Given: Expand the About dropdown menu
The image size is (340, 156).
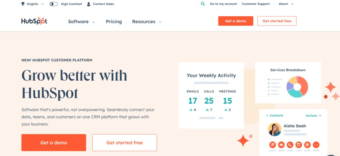Looking at the screenshot, I should 286,4.
